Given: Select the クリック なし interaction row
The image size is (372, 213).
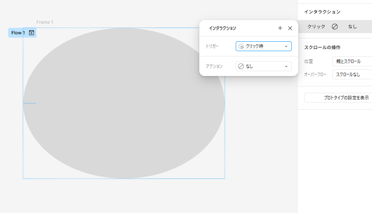Looking at the screenshot, I should click(x=334, y=27).
